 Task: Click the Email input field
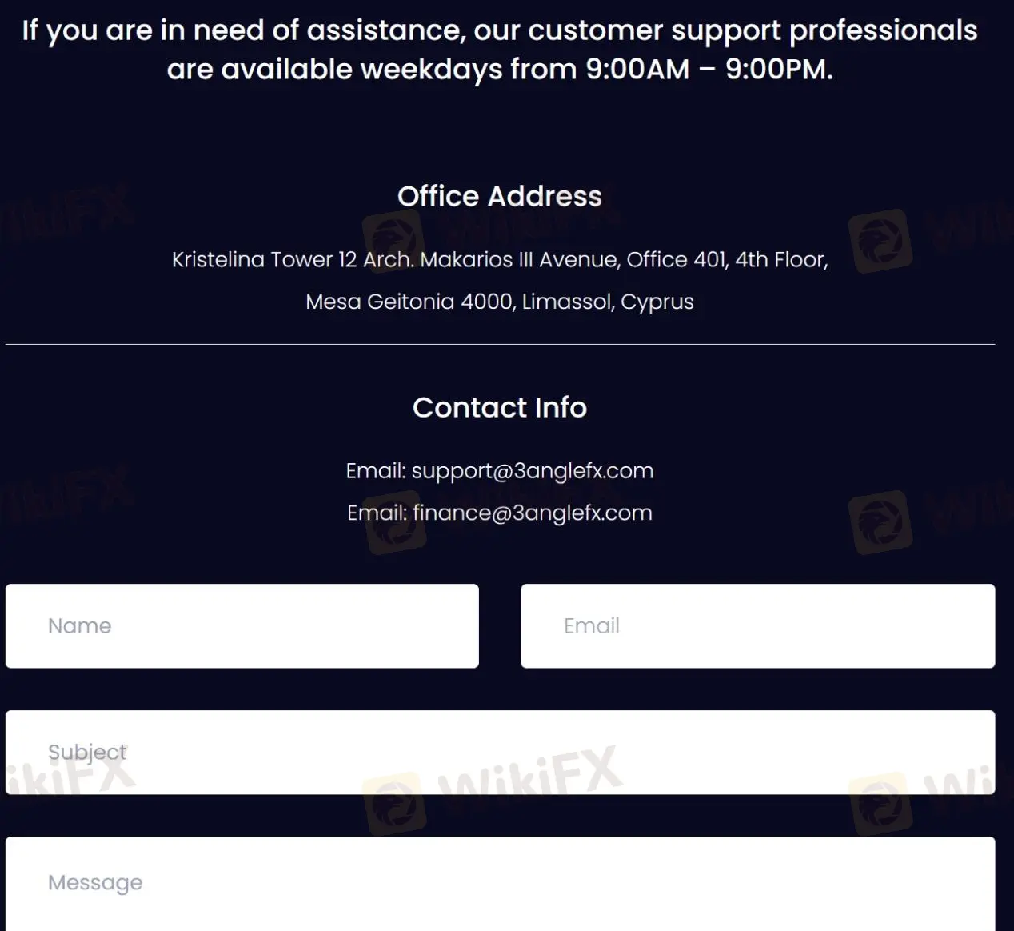pyautogui.click(x=758, y=625)
